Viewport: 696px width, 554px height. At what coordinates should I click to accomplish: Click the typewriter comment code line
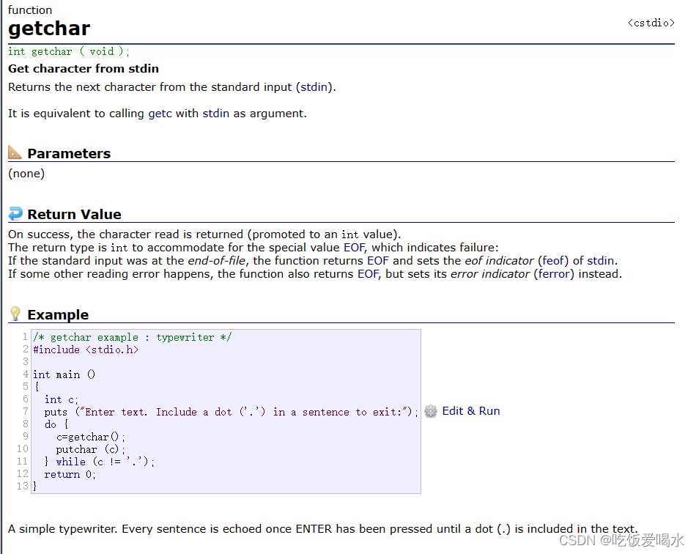coord(133,337)
